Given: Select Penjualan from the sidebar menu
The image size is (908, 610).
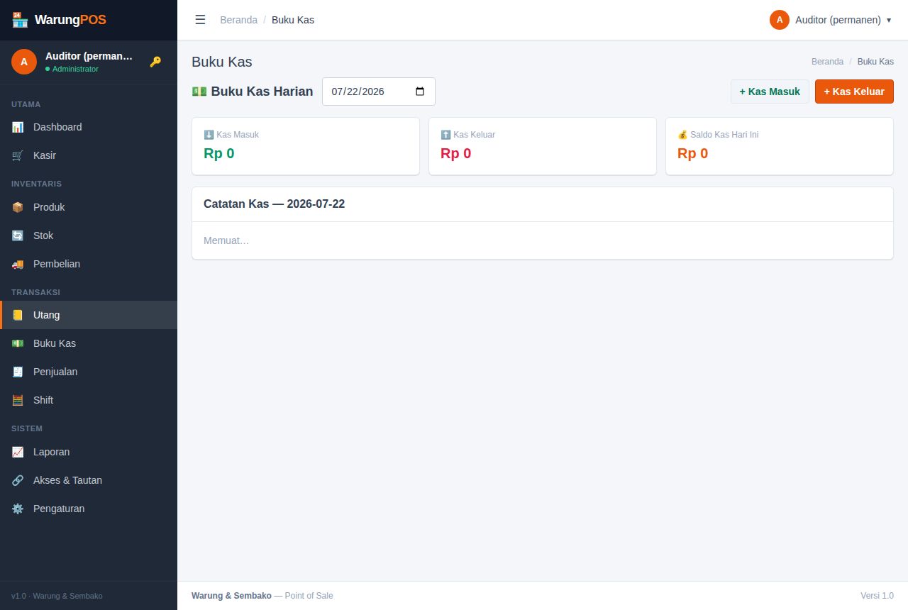Looking at the screenshot, I should 89,372.
